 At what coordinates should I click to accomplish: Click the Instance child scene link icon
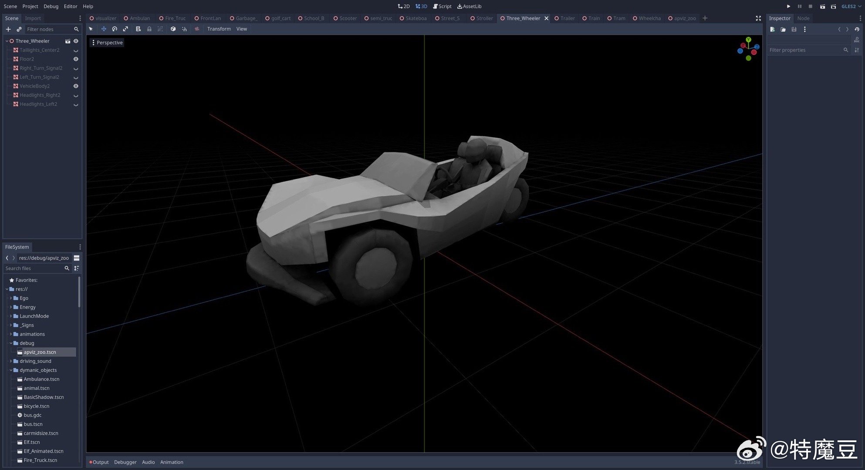pos(19,29)
